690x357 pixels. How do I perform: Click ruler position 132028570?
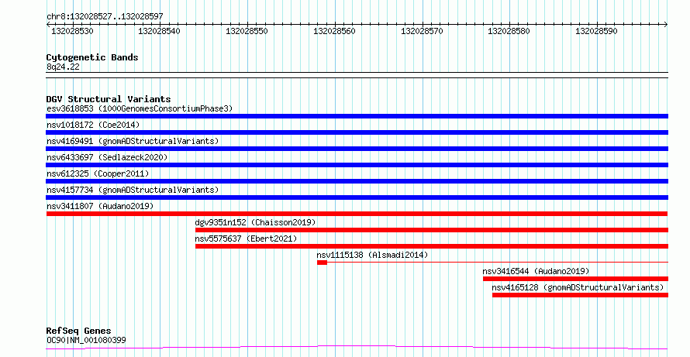tap(422, 31)
